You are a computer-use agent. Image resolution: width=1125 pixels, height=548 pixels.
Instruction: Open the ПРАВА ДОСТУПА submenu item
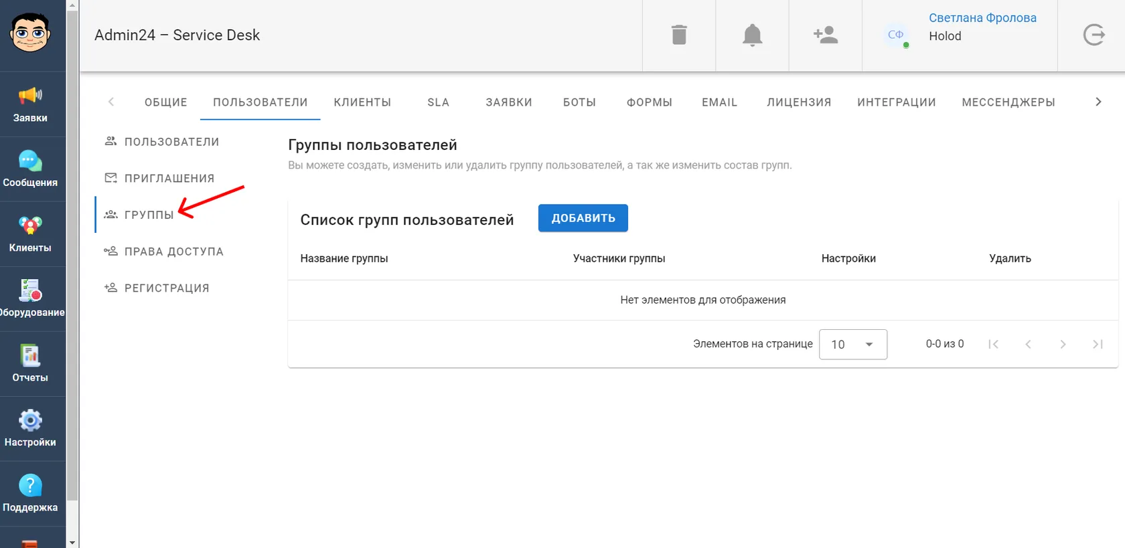tap(163, 252)
